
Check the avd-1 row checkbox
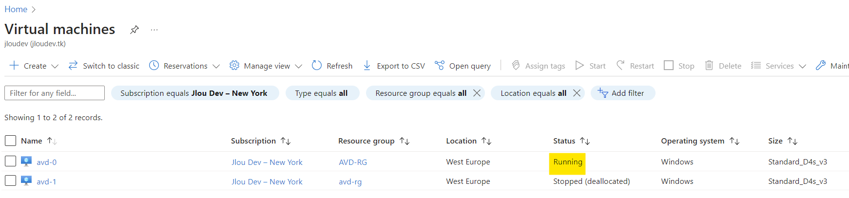pyautogui.click(x=10, y=180)
